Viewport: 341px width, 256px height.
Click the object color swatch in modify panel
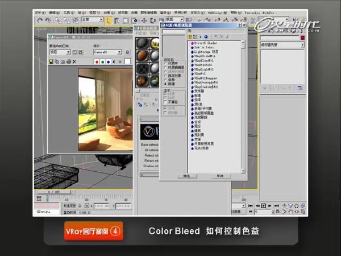tap(302, 38)
